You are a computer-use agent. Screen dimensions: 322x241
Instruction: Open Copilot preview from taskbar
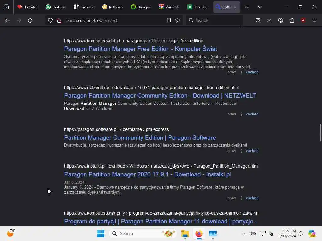(312, 233)
